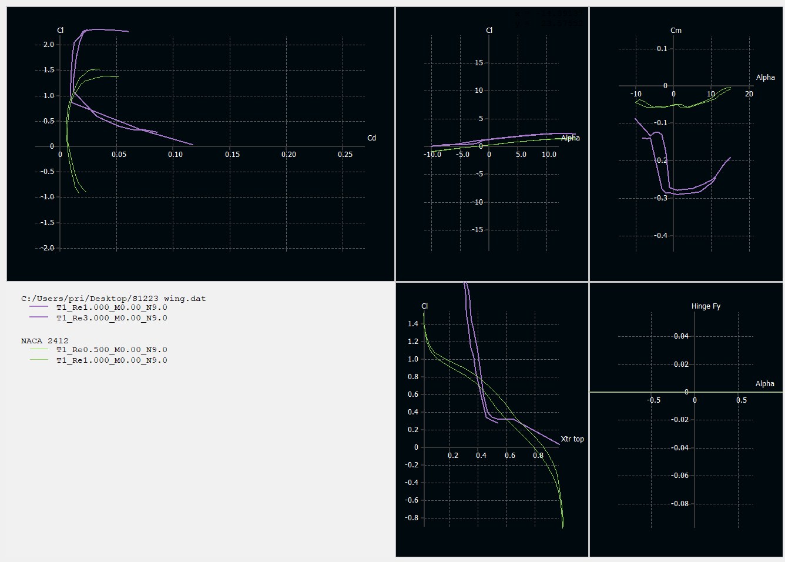785x562 pixels.
Task: Click the -0.3 tick on the Cm axis
Action: [661, 198]
